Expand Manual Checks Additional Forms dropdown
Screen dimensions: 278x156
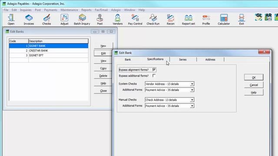coord(192,106)
